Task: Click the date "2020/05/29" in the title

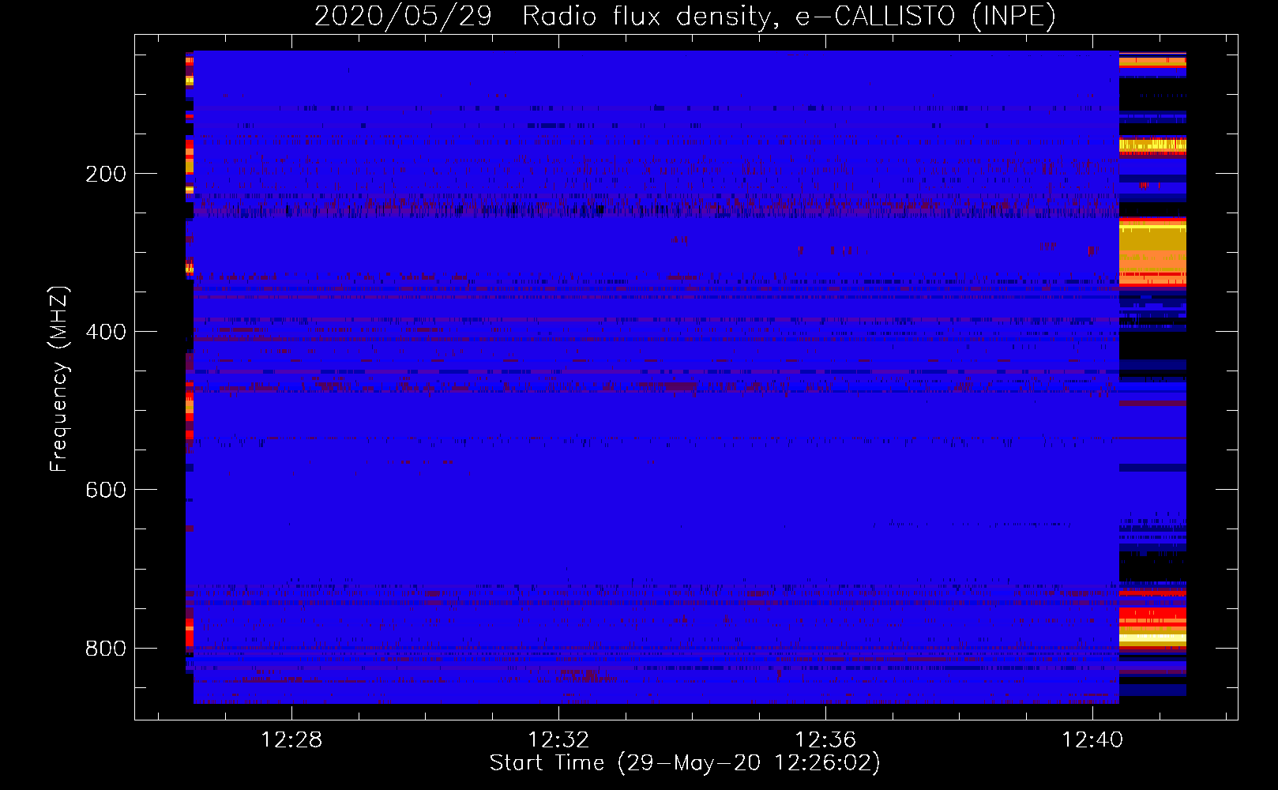Action: click(x=403, y=16)
